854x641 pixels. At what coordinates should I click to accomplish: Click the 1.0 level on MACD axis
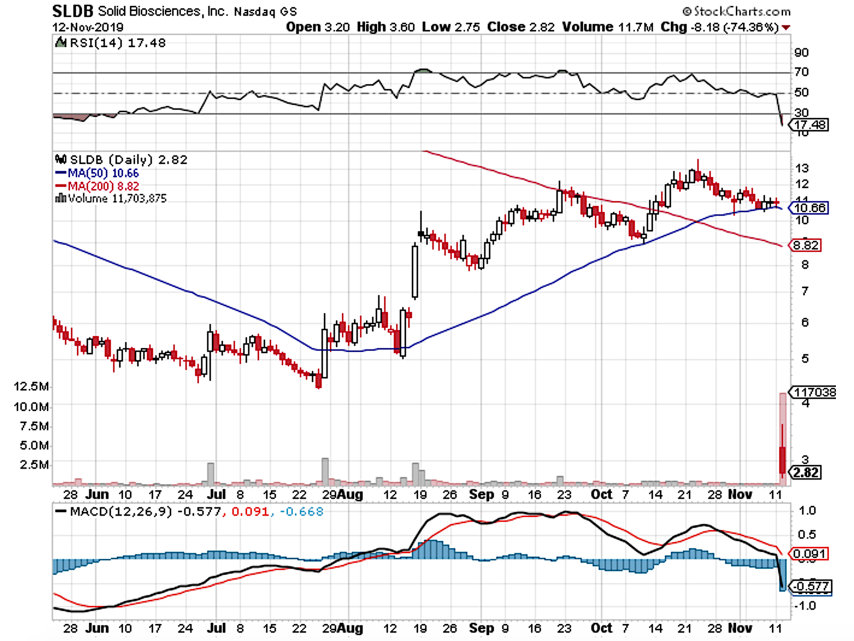pos(807,511)
